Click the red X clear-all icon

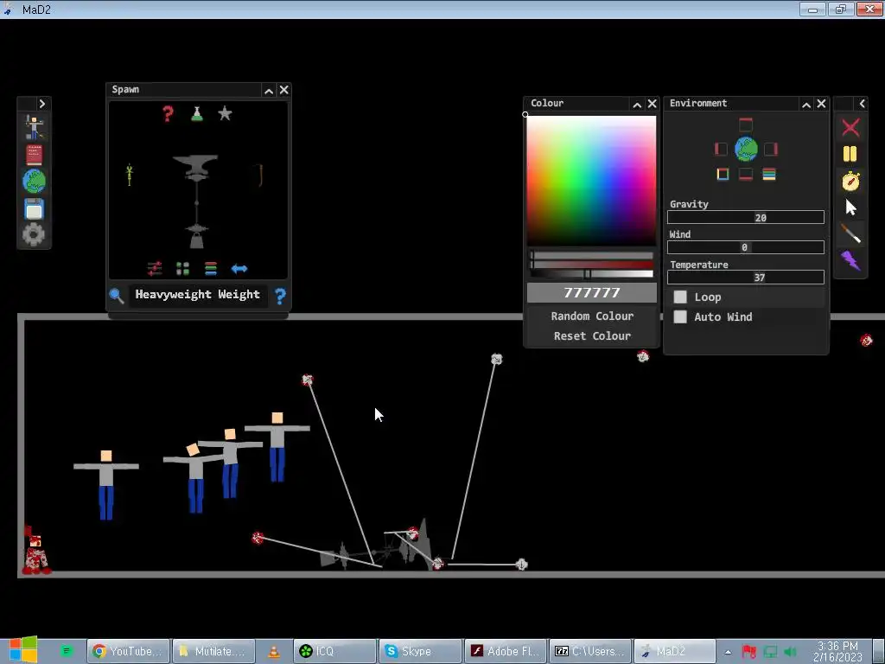click(850, 128)
